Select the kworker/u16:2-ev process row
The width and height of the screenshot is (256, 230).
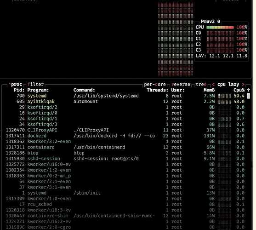click(125, 222)
